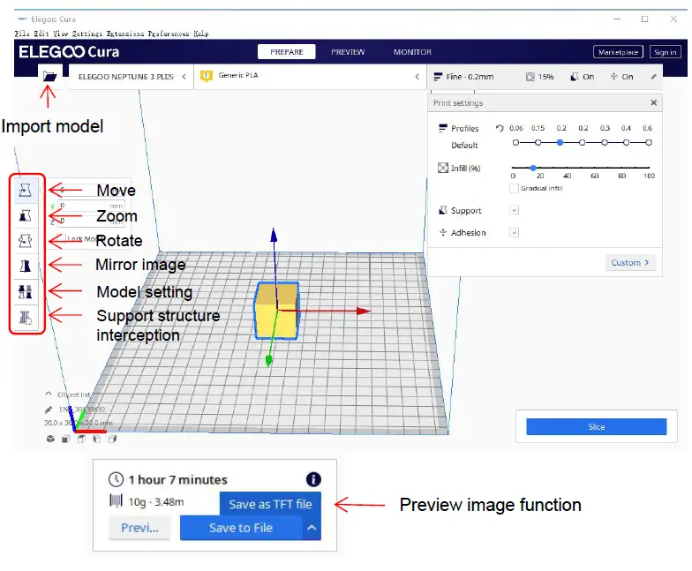Switch to the PREPARE tab
This screenshot has width=692, height=571.
[286, 51]
